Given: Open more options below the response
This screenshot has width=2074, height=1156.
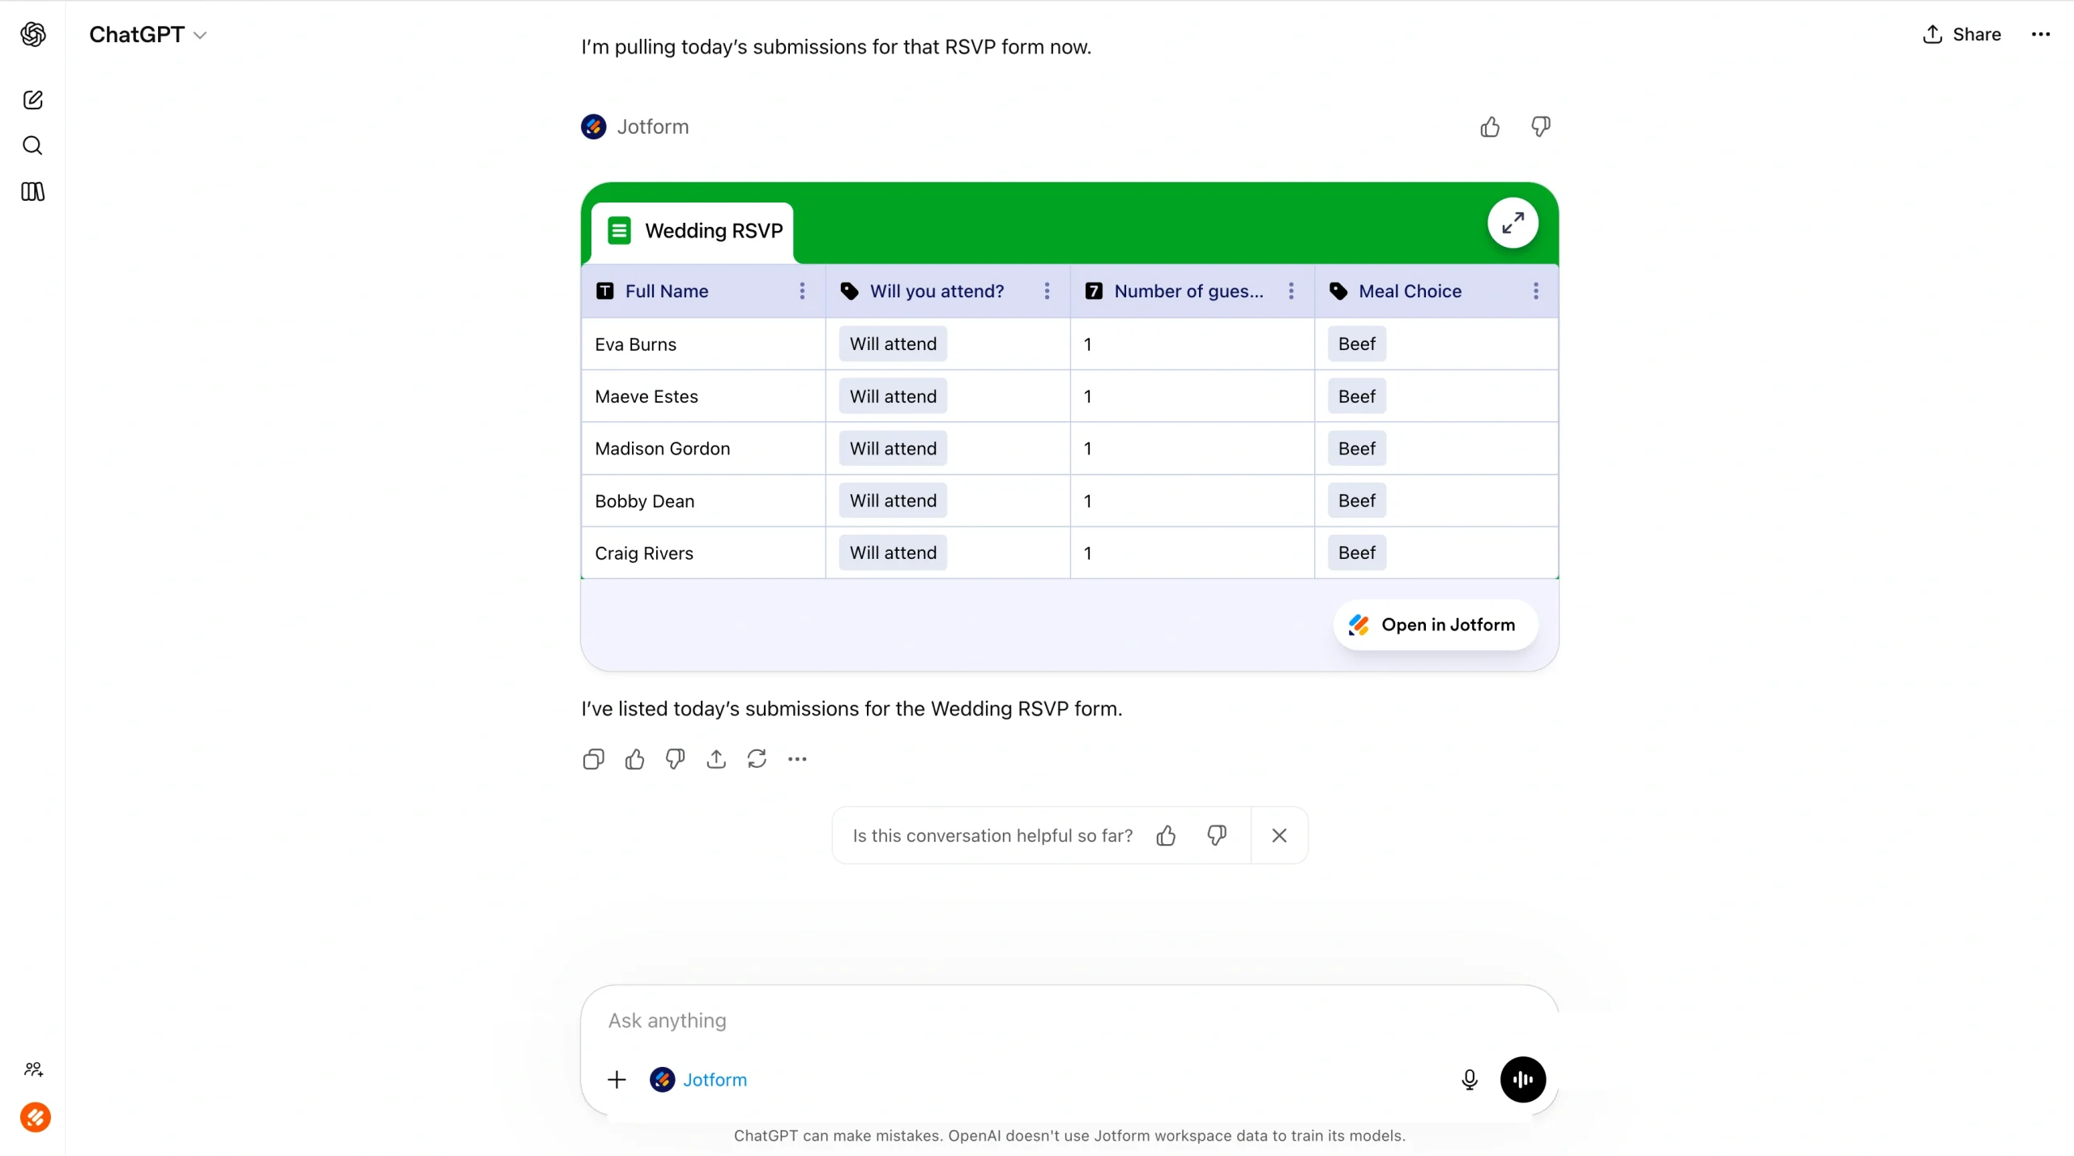Looking at the screenshot, I should (x=797, y=758).
